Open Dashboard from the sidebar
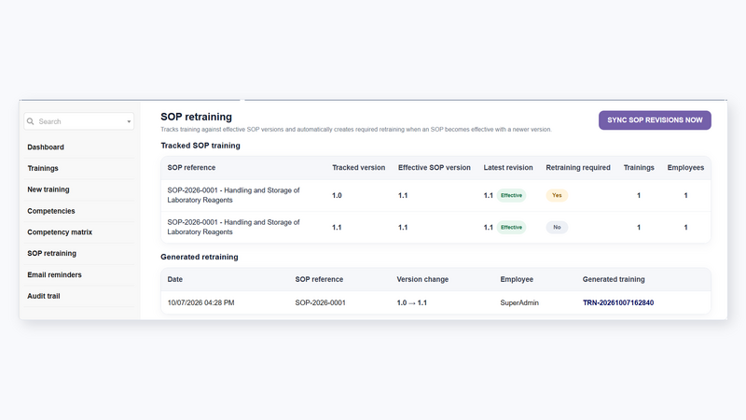 (46, 147)
